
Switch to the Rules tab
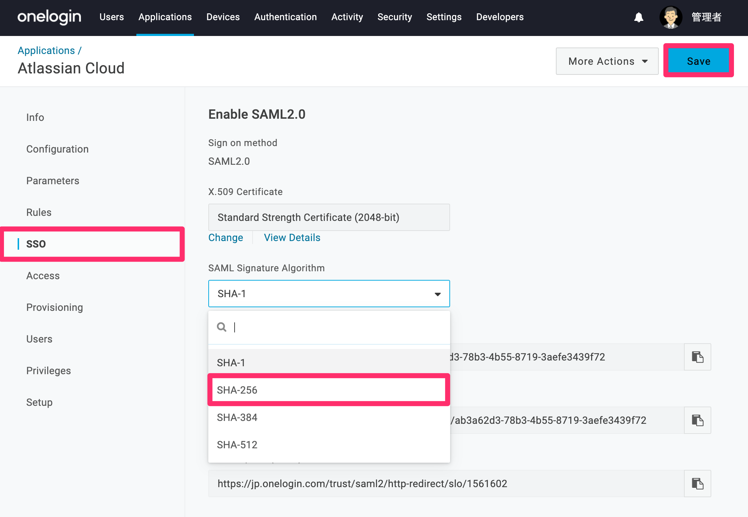39,212
